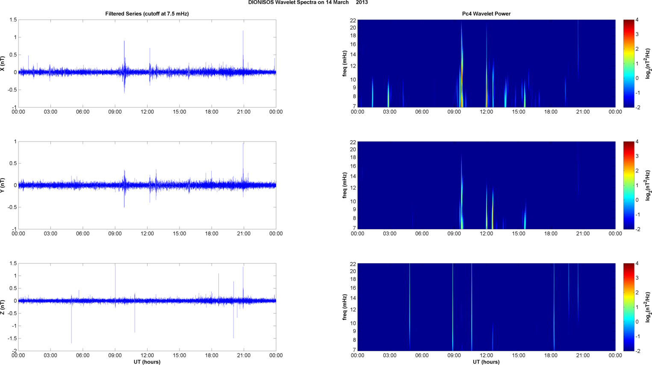Click the Pc4 Wavelet Power heading
652x365 pixels.
(486, 14)
